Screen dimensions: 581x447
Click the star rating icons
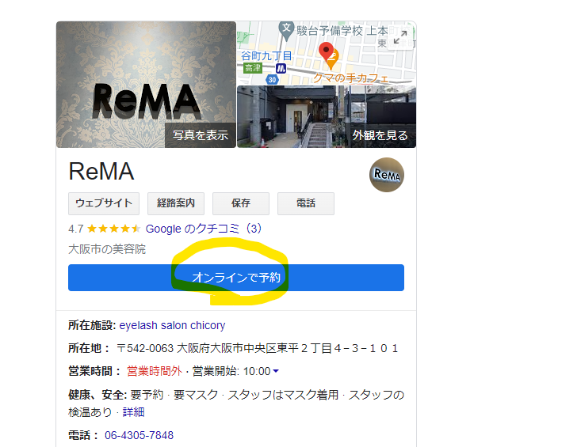click(114, 229)
